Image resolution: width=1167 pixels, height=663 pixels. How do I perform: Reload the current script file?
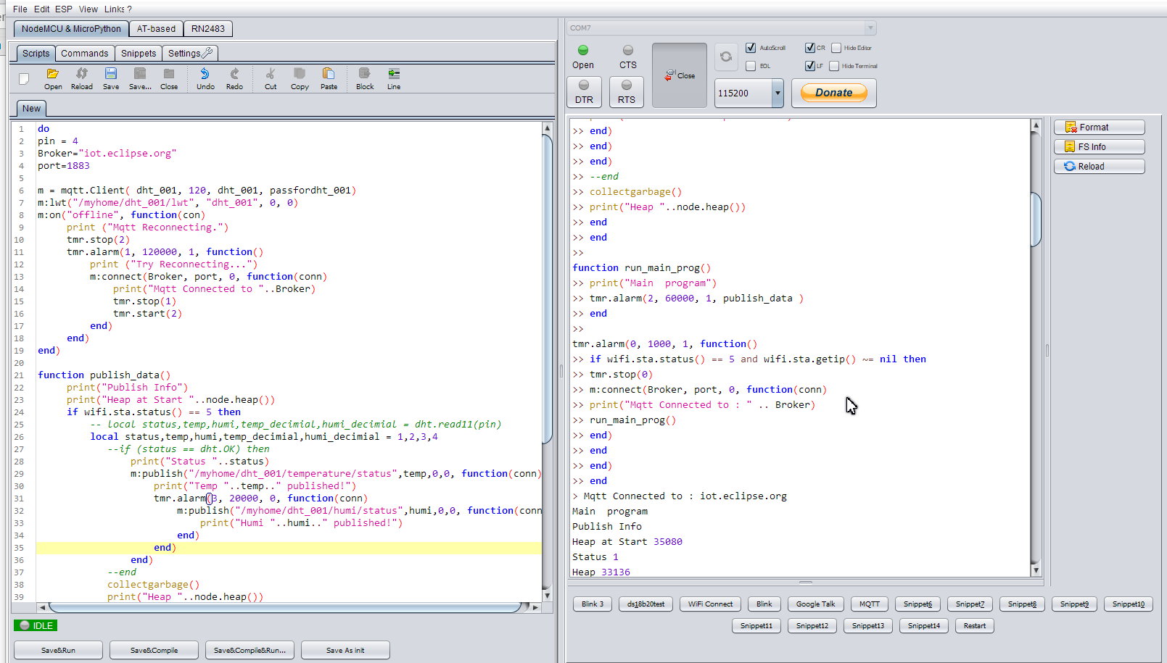point(82,78)
